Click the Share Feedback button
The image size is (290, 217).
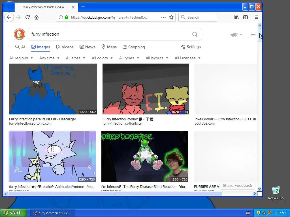237,185
